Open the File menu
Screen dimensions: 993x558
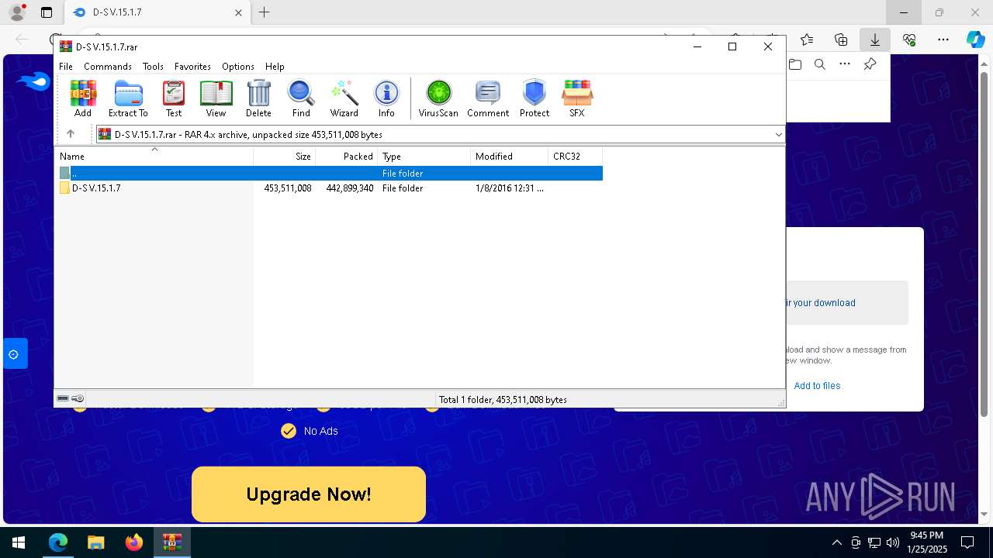tap(66, 67)
